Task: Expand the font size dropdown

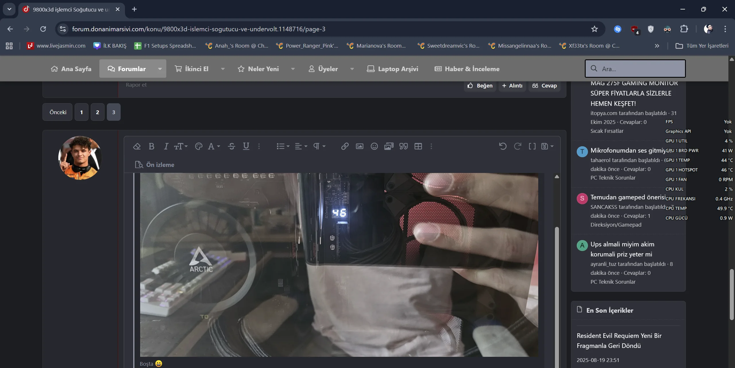Action: pyautogui.click(x=181, y=146)
